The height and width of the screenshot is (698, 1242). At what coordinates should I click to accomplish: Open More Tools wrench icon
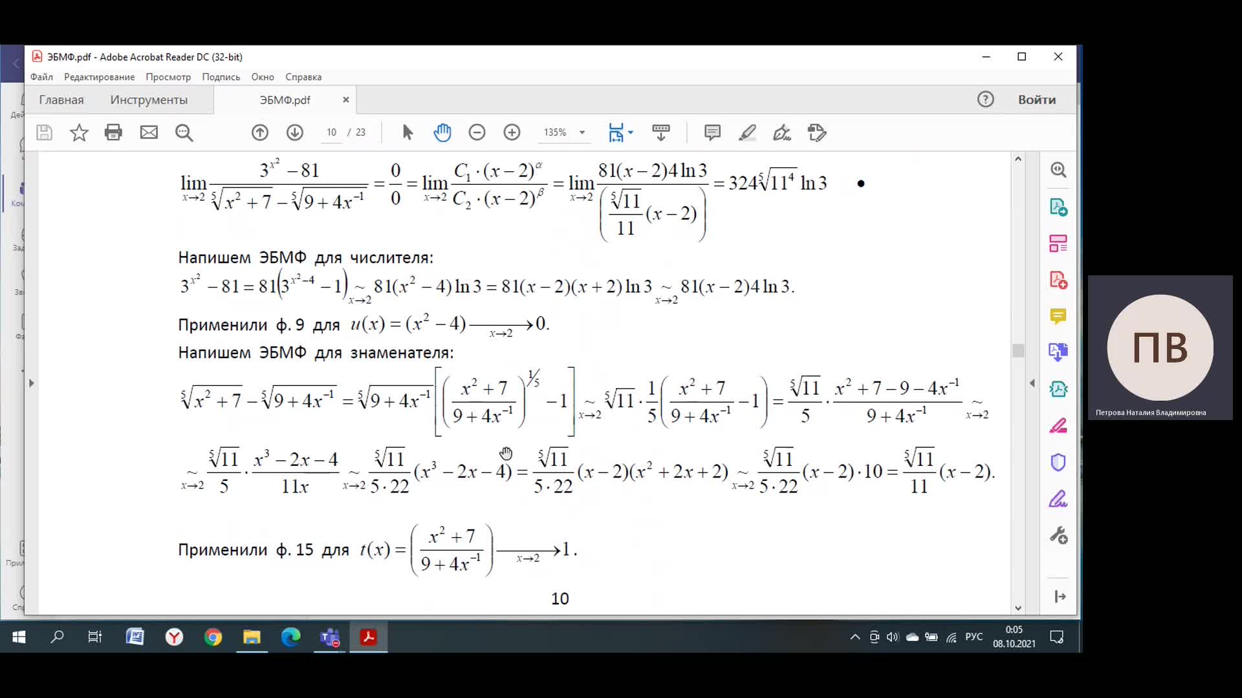(x=1058, y=535)
